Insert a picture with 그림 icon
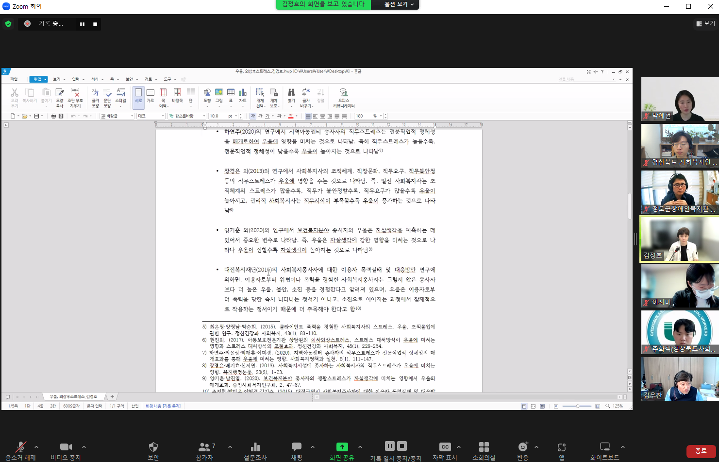Viewport: 719px width, 462px height. (219, 98)
